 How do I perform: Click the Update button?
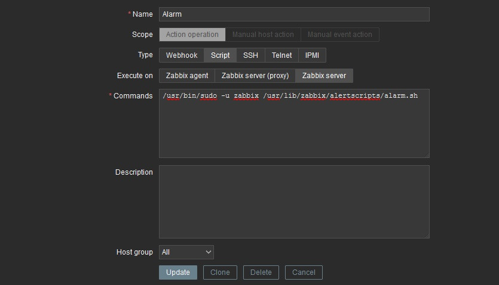(178, 272)
